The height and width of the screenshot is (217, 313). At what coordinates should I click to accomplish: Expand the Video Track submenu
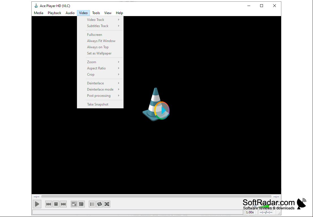(x=100, y=20)
